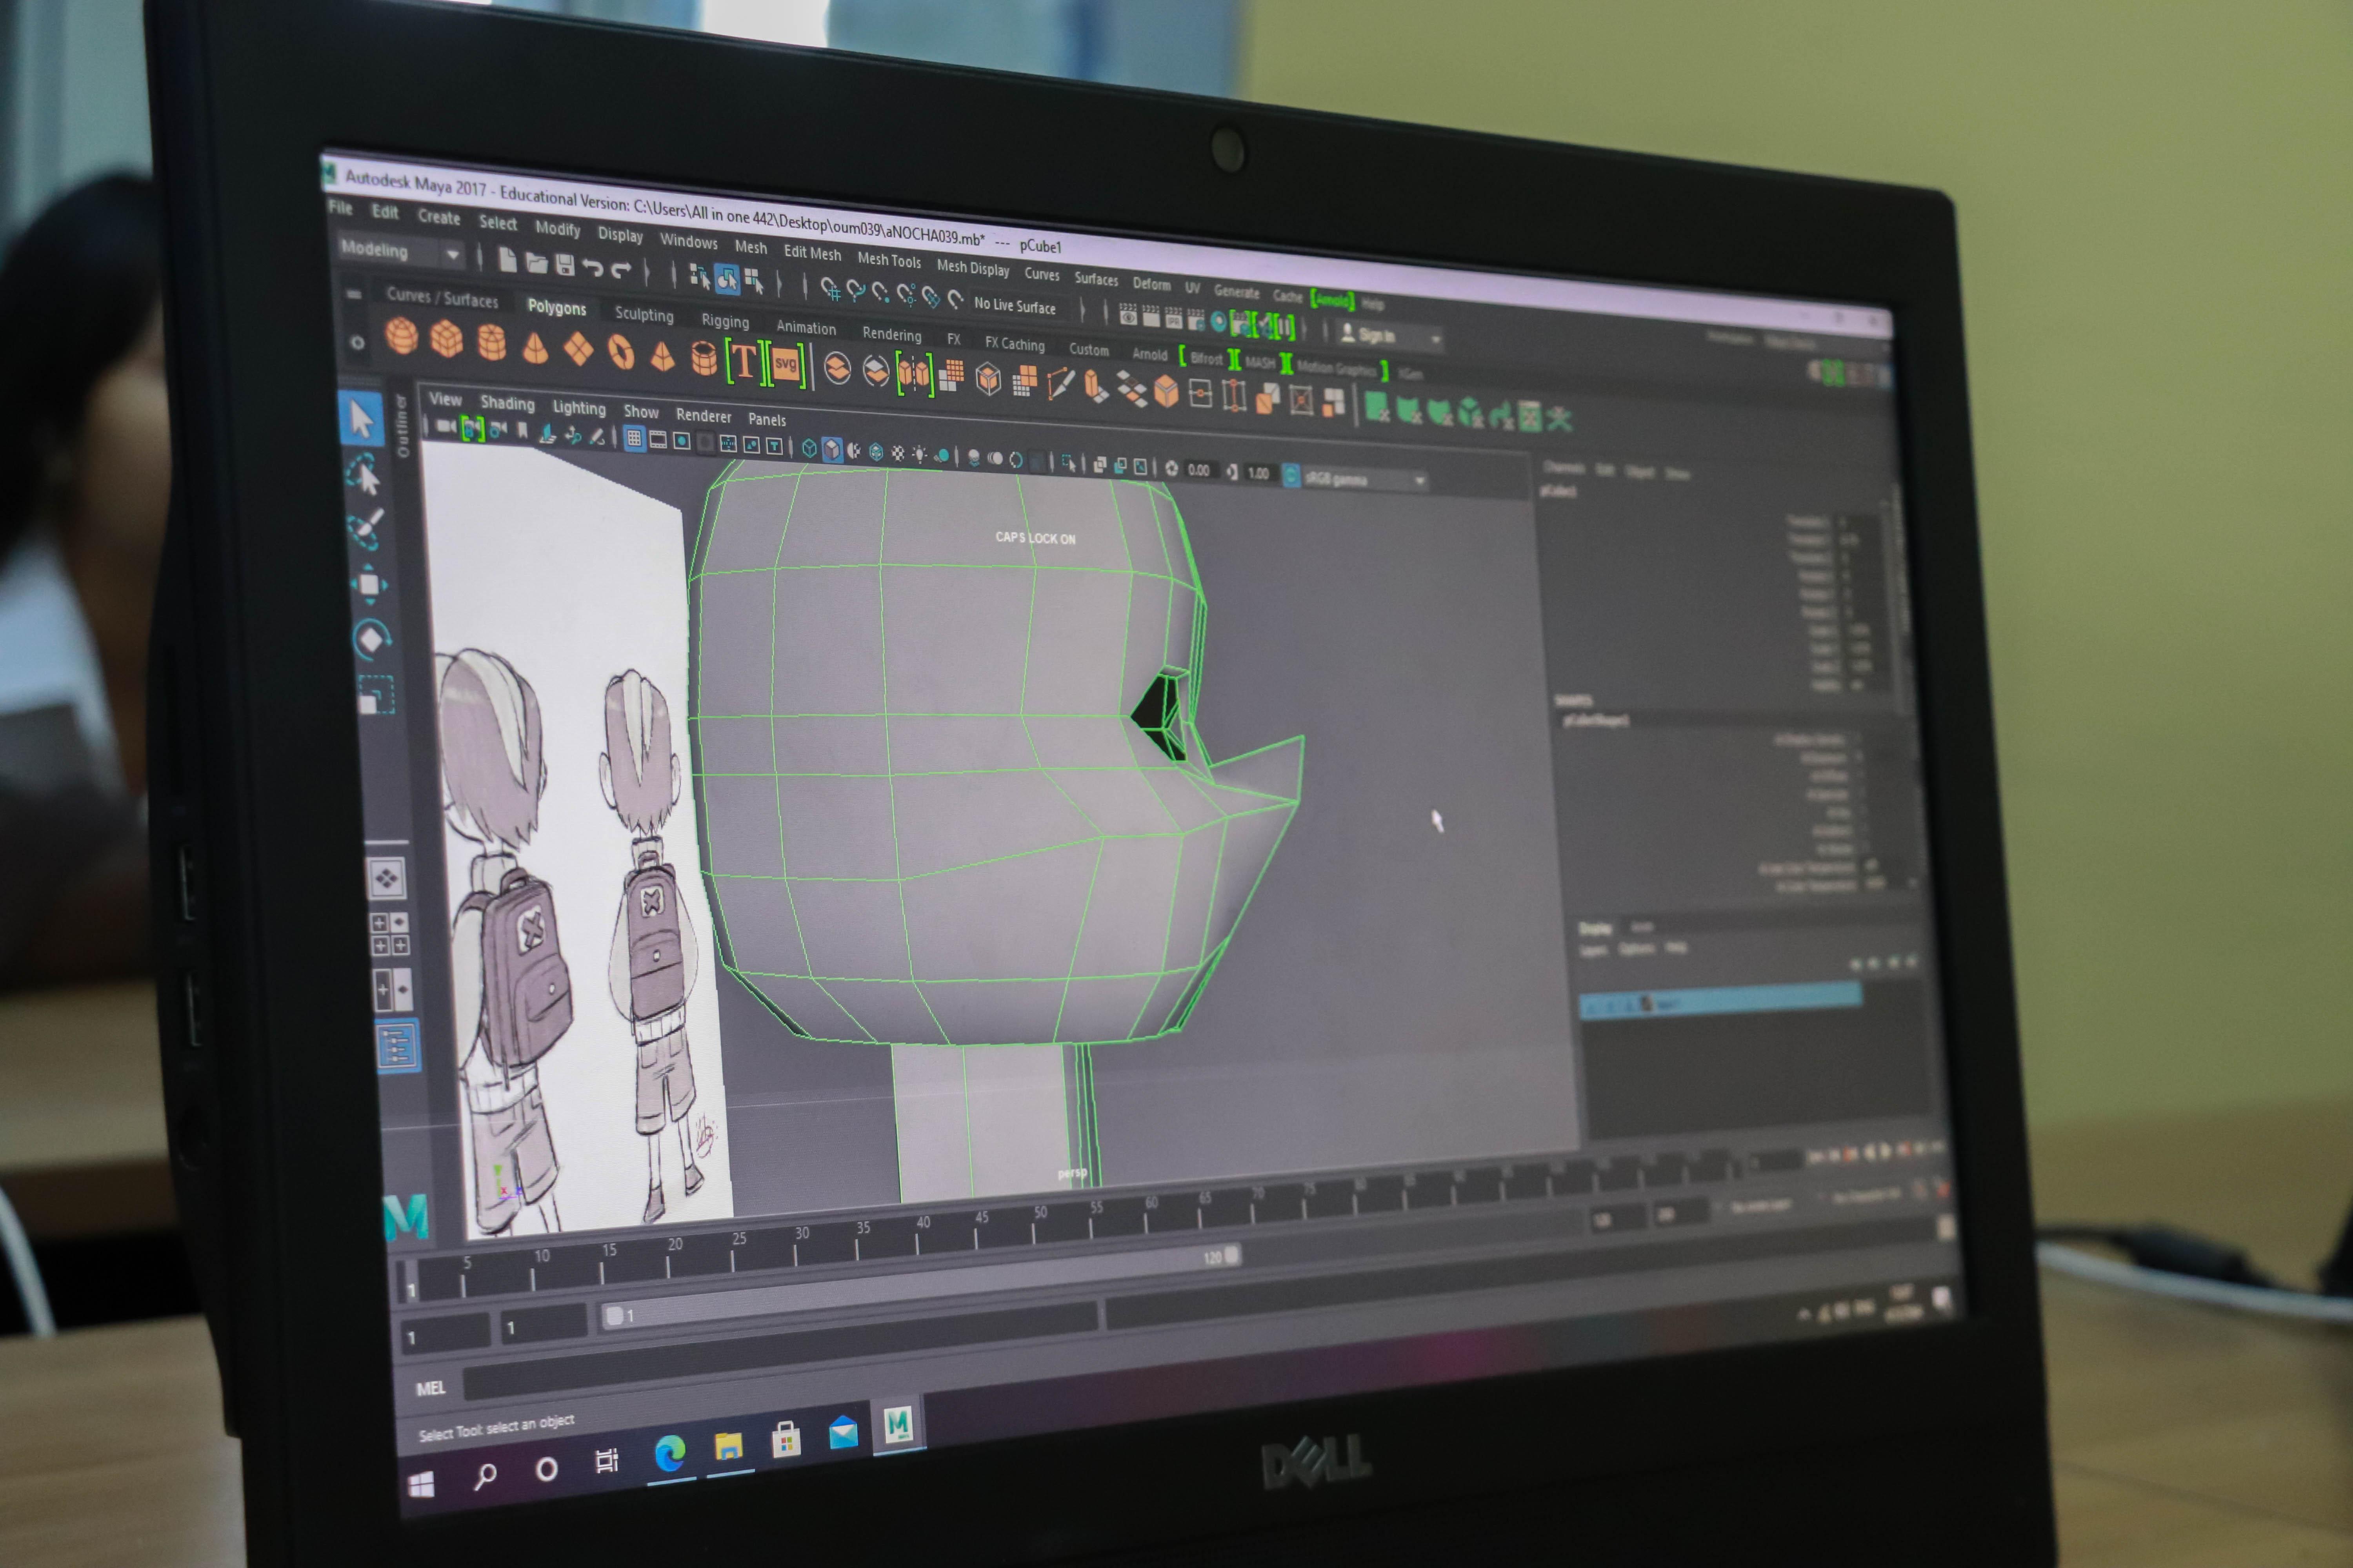
Task: Switch to the Sculpting shelf tab
Action: point(644,315)
